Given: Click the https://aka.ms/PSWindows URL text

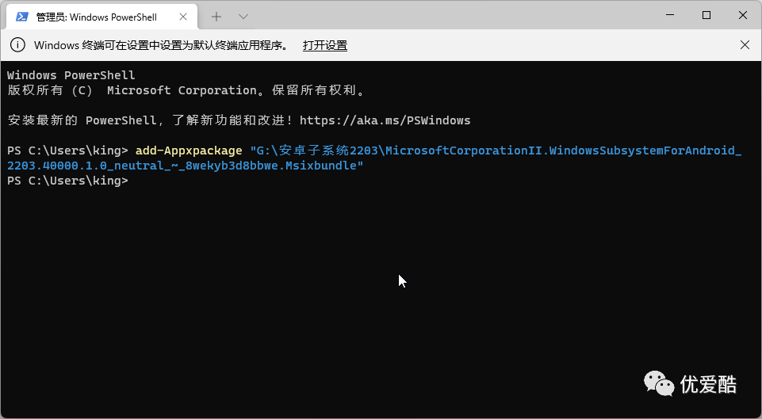Looking at the screenshot, I should click(385, 120).
